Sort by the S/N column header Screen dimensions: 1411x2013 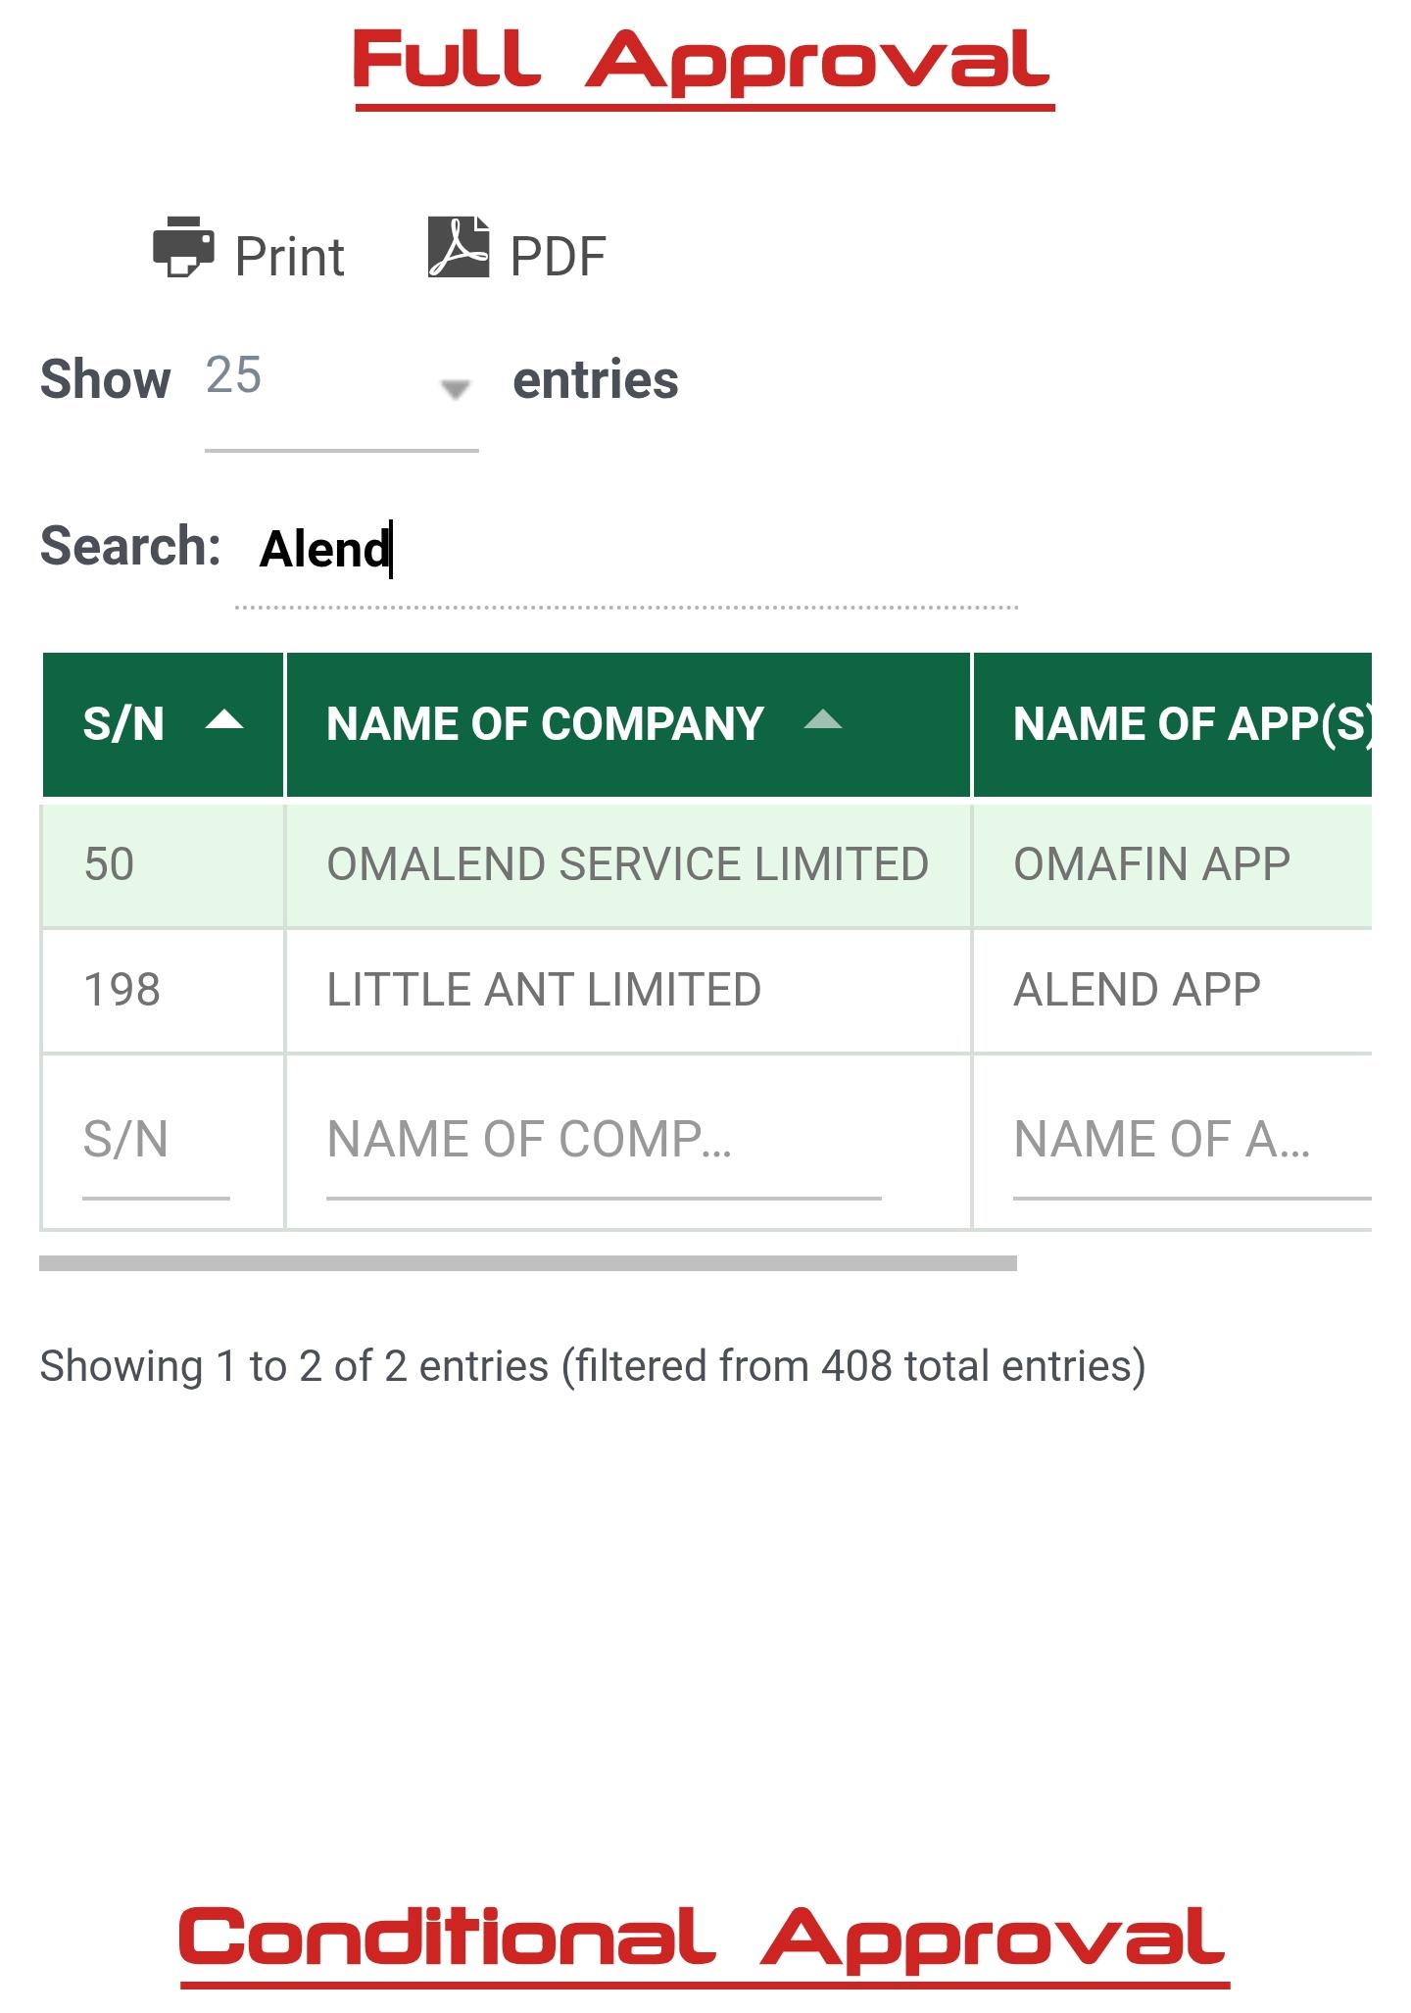pos(123,724)
